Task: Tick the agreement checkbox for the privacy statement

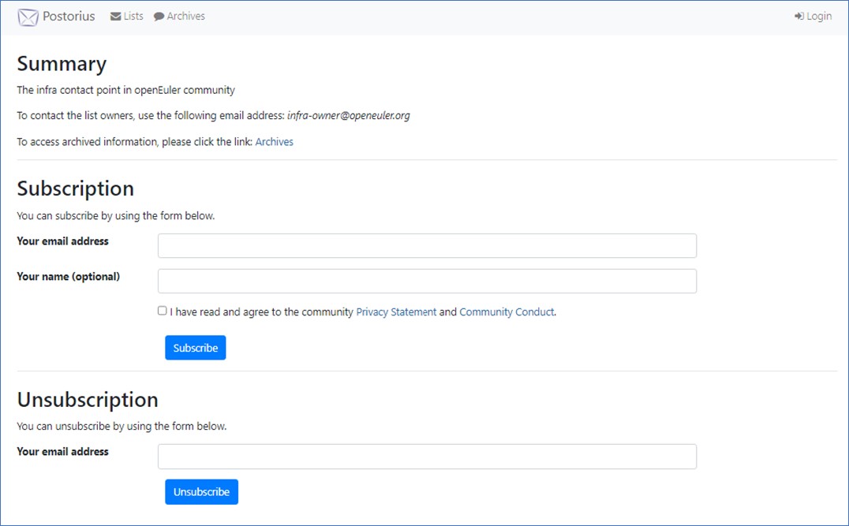Action: 163,311
